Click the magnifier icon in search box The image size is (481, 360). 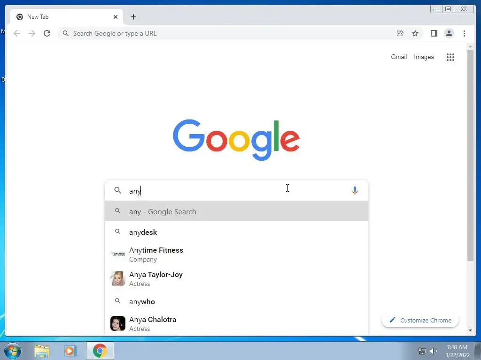pyautogui.click(x=117, y=190)
